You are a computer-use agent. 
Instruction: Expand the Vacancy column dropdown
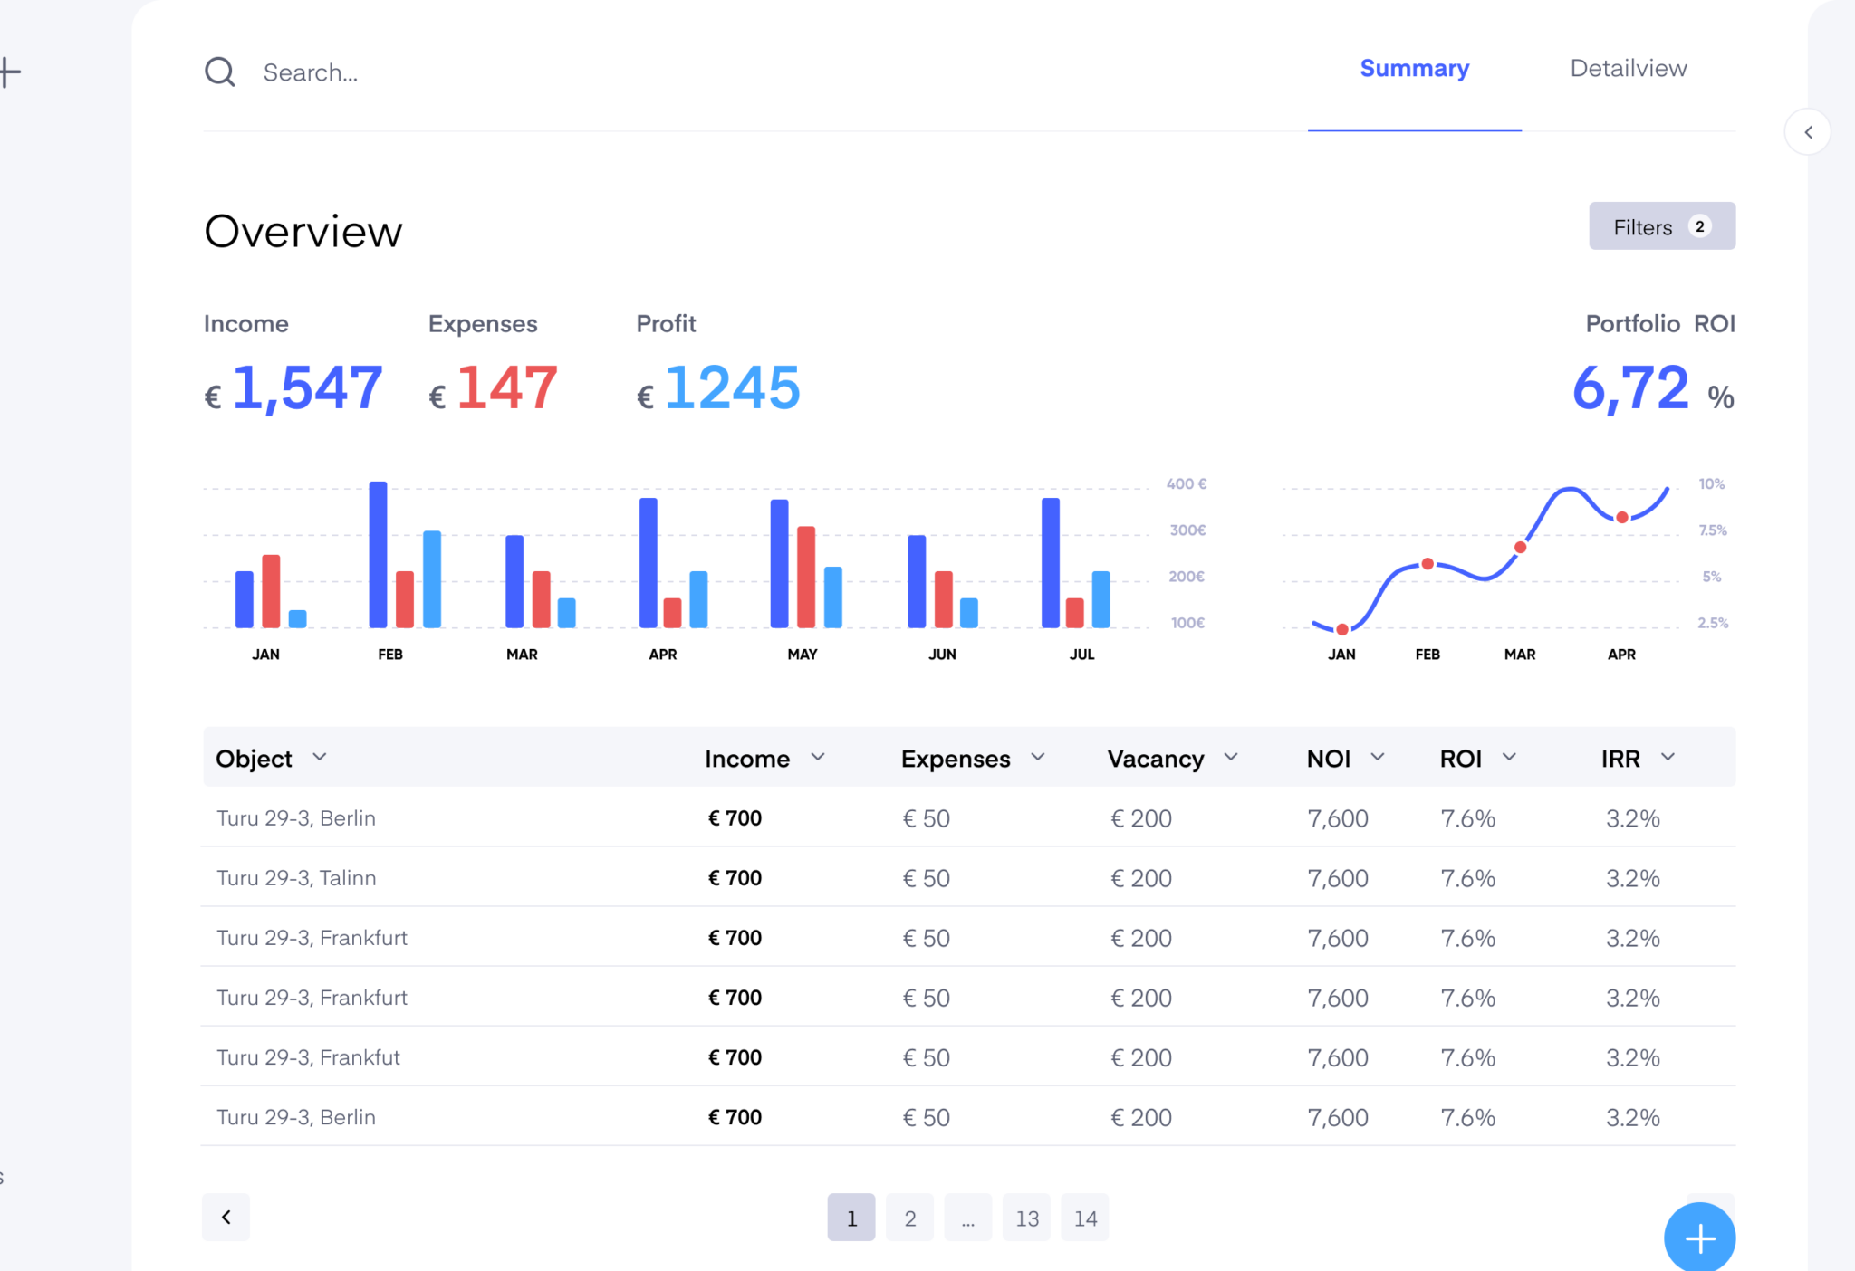coord(1231,757)
